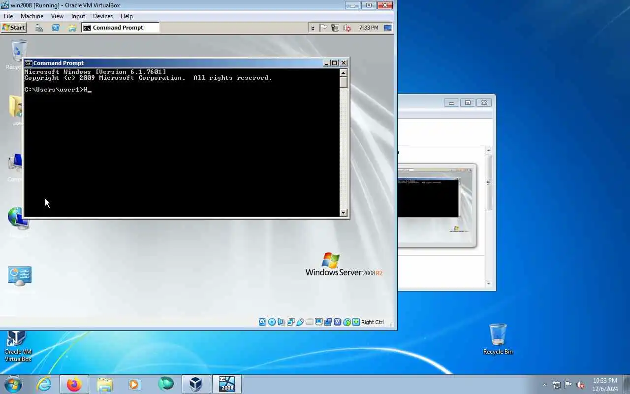This screenshot has width=630, height=394.
Task: Open Windows Media Player from host taskbar
Action: (x=134, y=384)
